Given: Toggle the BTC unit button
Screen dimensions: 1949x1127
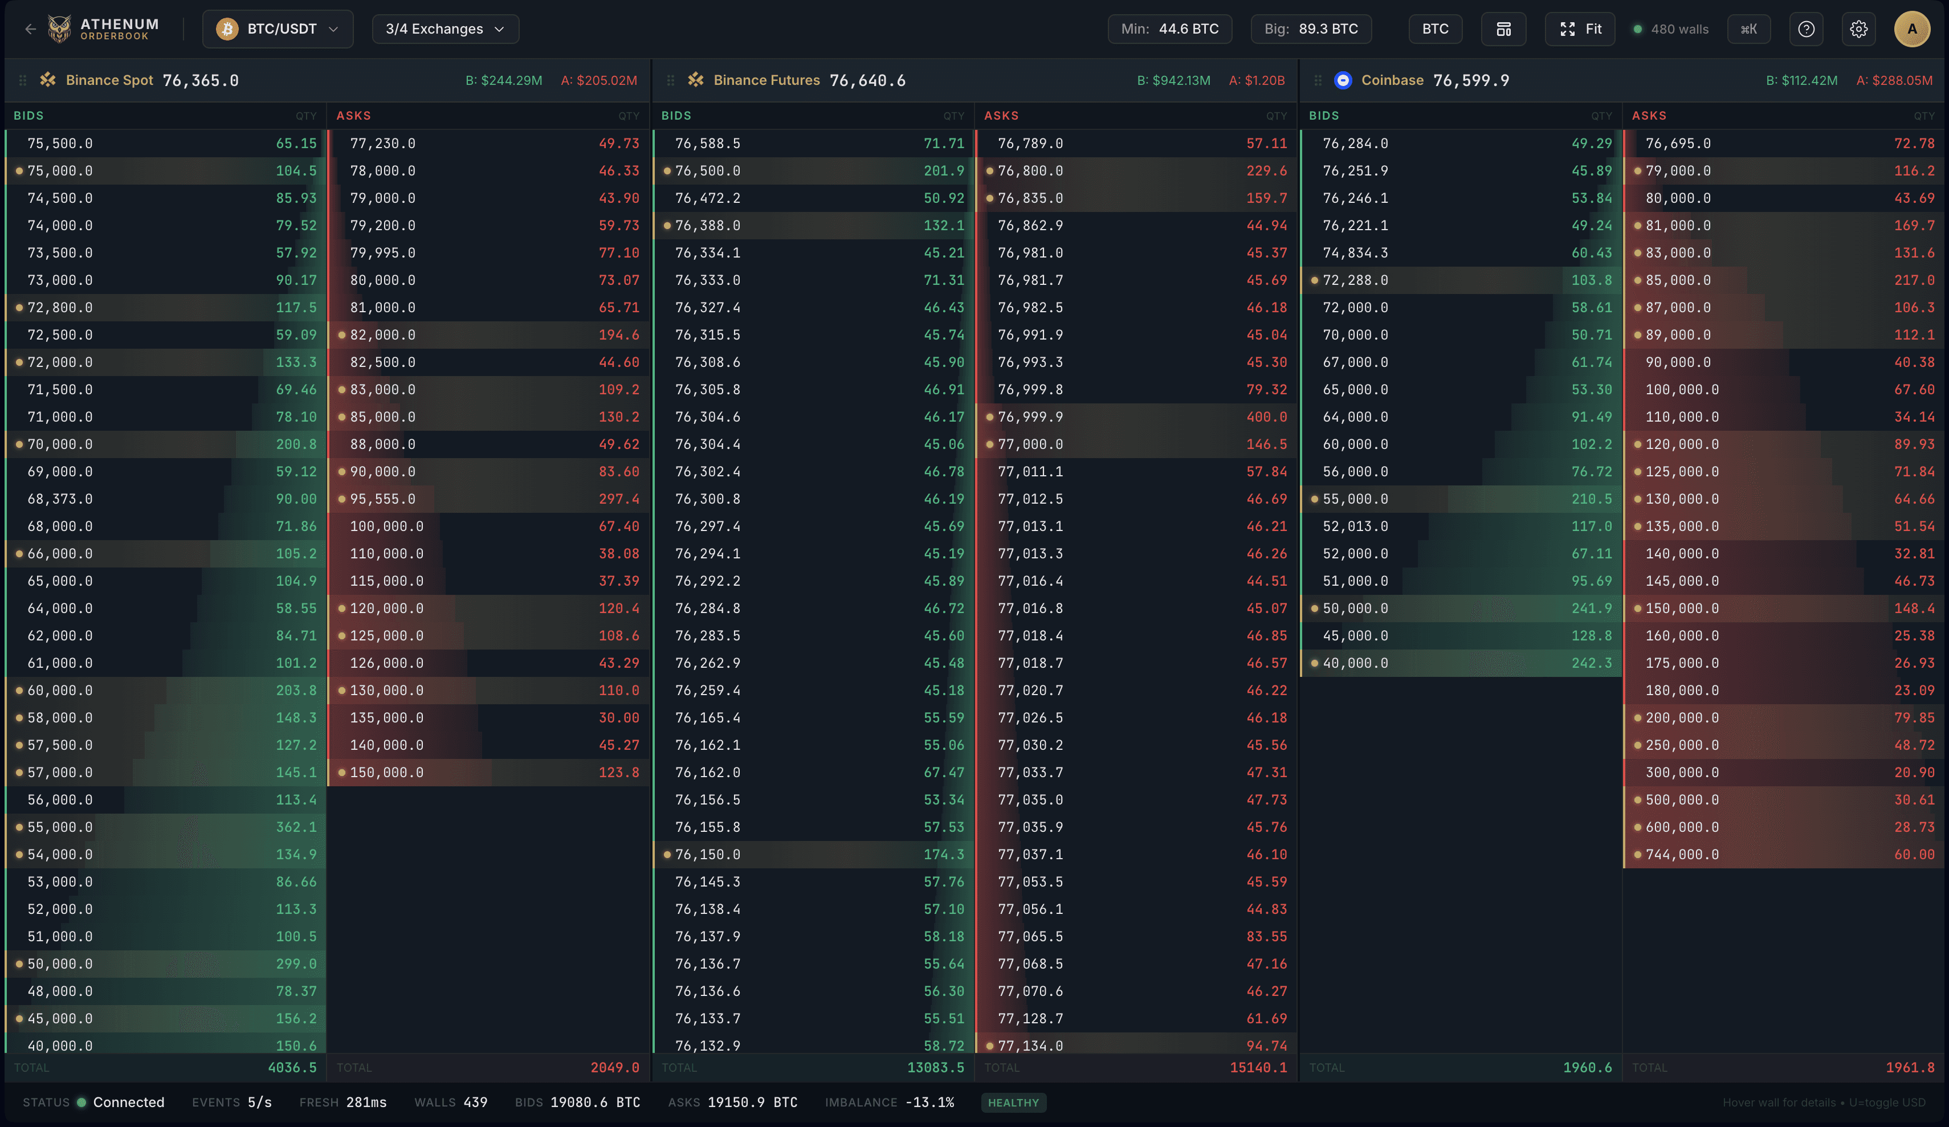Looking at the screenshot, I should tap(1436, 28).
